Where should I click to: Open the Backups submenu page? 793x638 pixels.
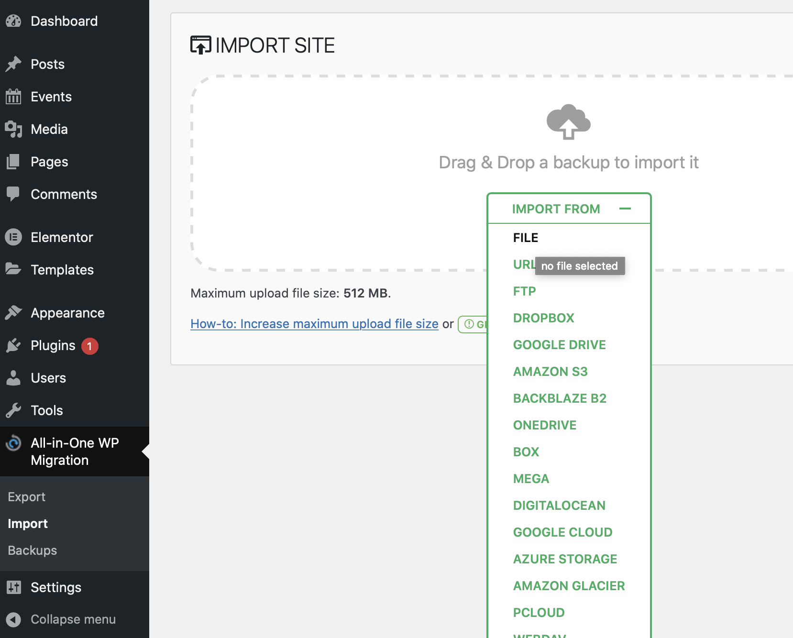click(33, 550)
